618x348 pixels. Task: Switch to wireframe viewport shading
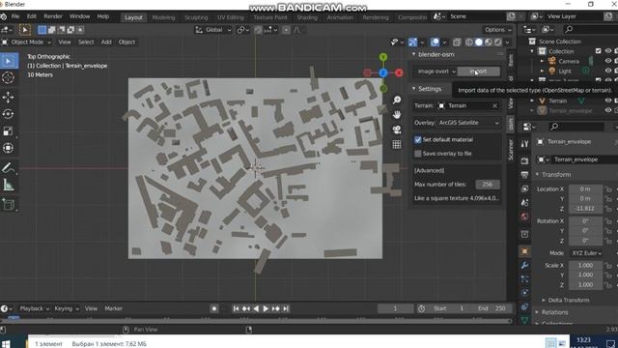469,43
